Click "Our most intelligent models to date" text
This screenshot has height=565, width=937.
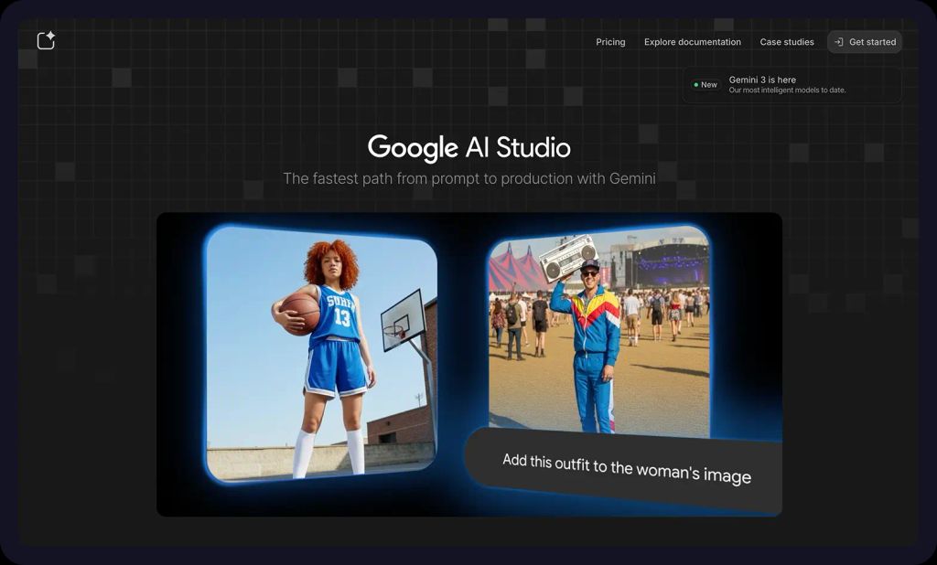787,90
